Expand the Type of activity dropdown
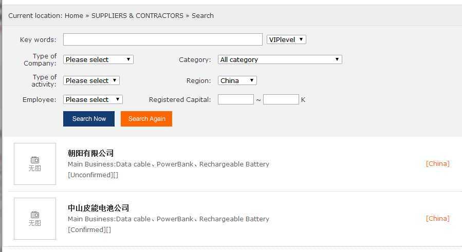This screenshot has width=462, height=252. (x=91, y=80)
